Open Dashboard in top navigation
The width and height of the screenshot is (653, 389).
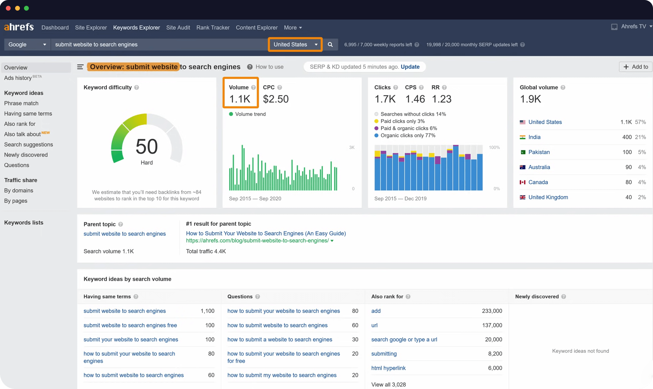[x=55, y=27]
